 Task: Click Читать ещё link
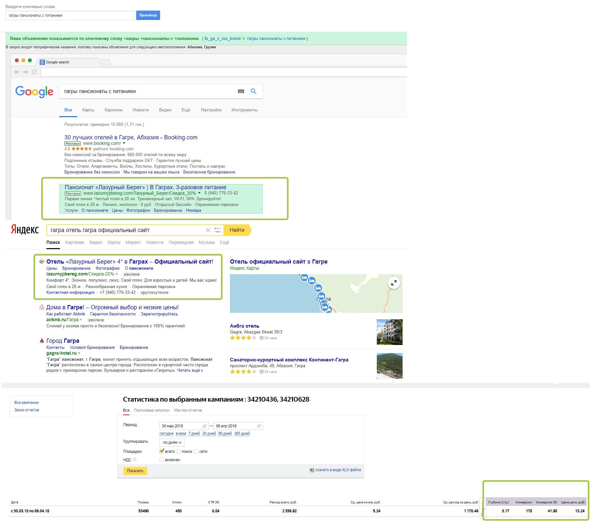click(190, 370)
